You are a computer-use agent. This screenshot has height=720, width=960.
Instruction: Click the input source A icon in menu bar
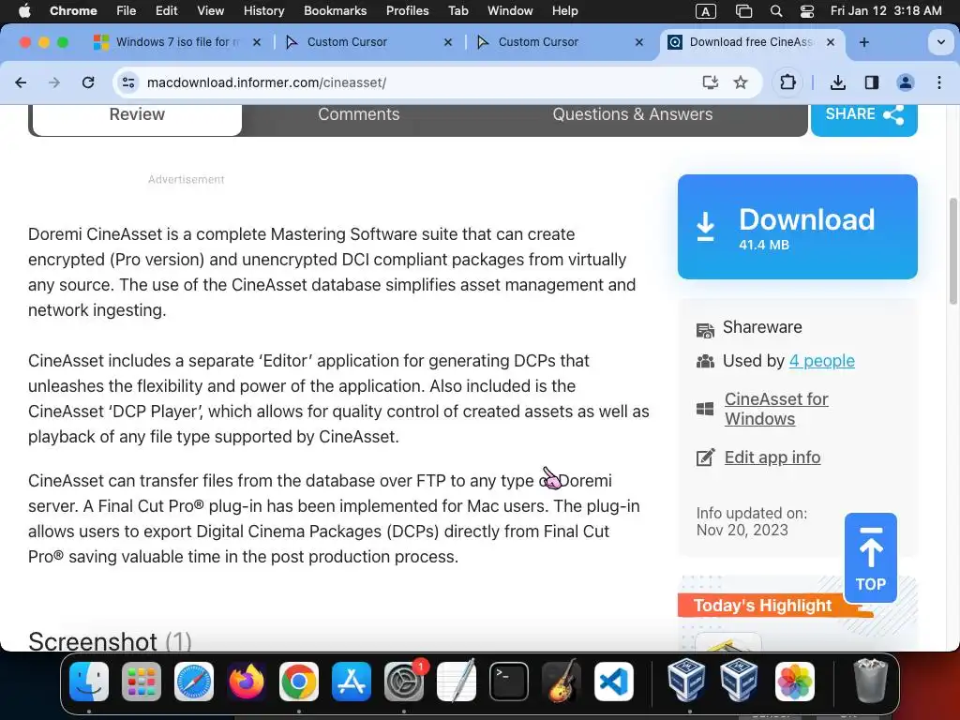pyautogui.click(x=706, y=10)
